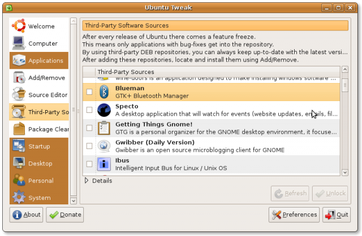Screen dimensions: 362x236
Task: Select the 'Gwibber (Daily Version)' title
Action: coord(155,142)
